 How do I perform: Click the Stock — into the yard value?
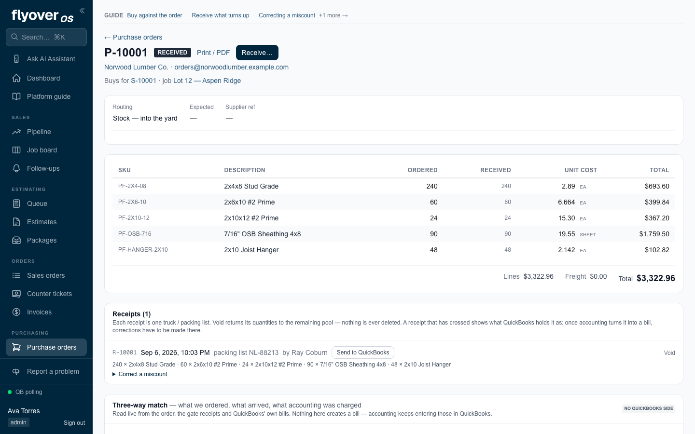click(145, 118)
